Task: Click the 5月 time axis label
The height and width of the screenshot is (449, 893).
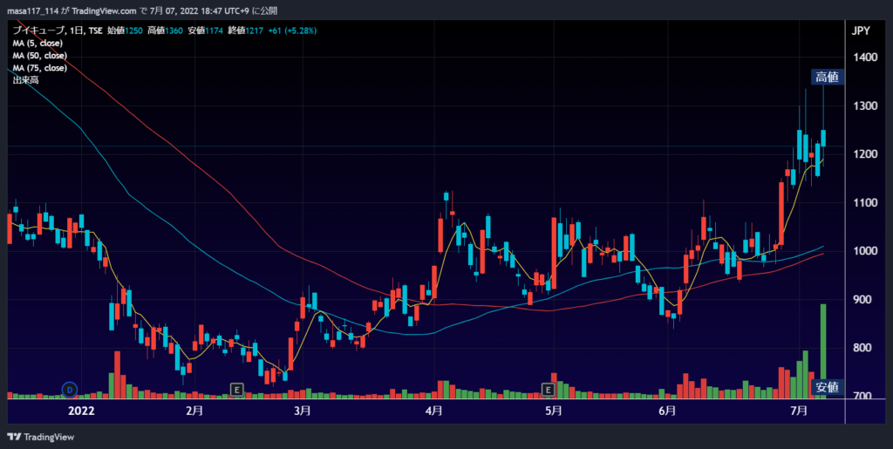Action: 554,411
